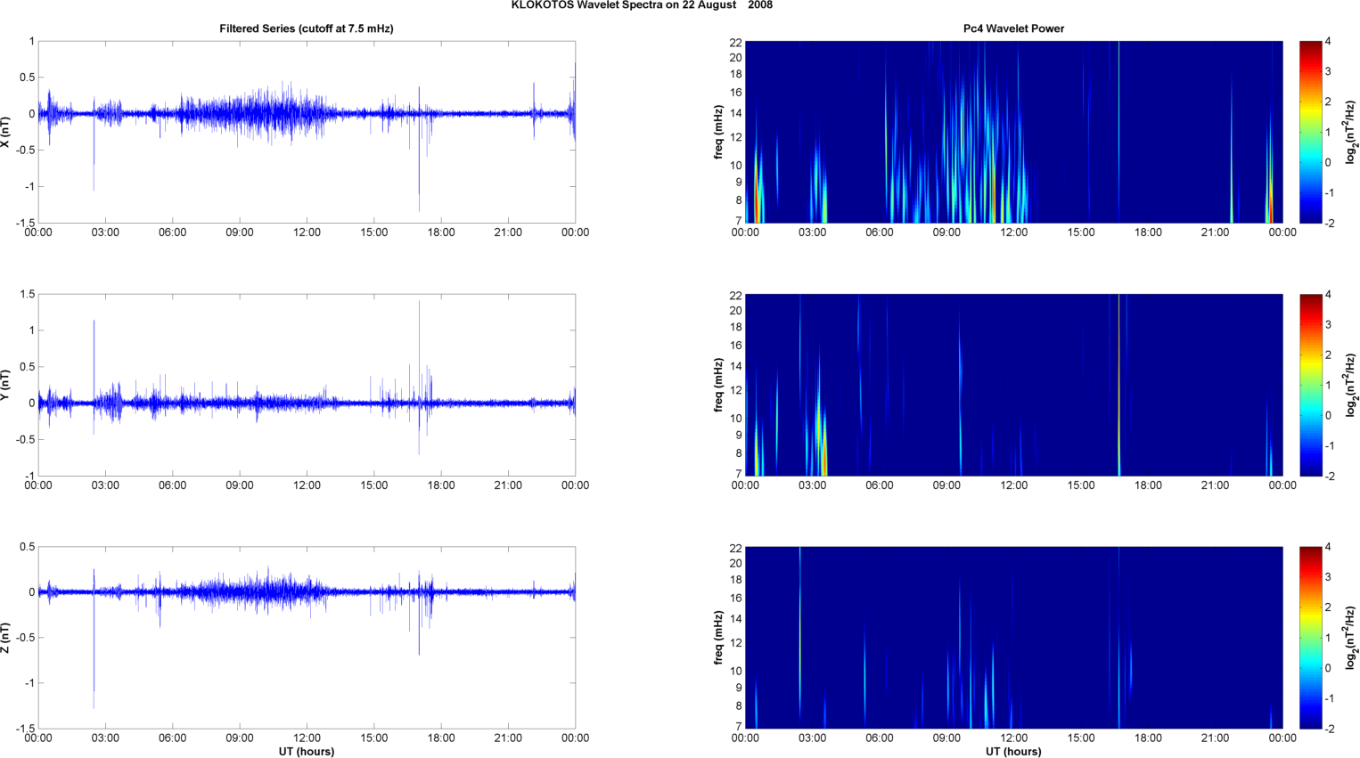Select freq (mHz) label of middle spectrogram
The image size is (1360, 758).
click(x=718, y=385)
